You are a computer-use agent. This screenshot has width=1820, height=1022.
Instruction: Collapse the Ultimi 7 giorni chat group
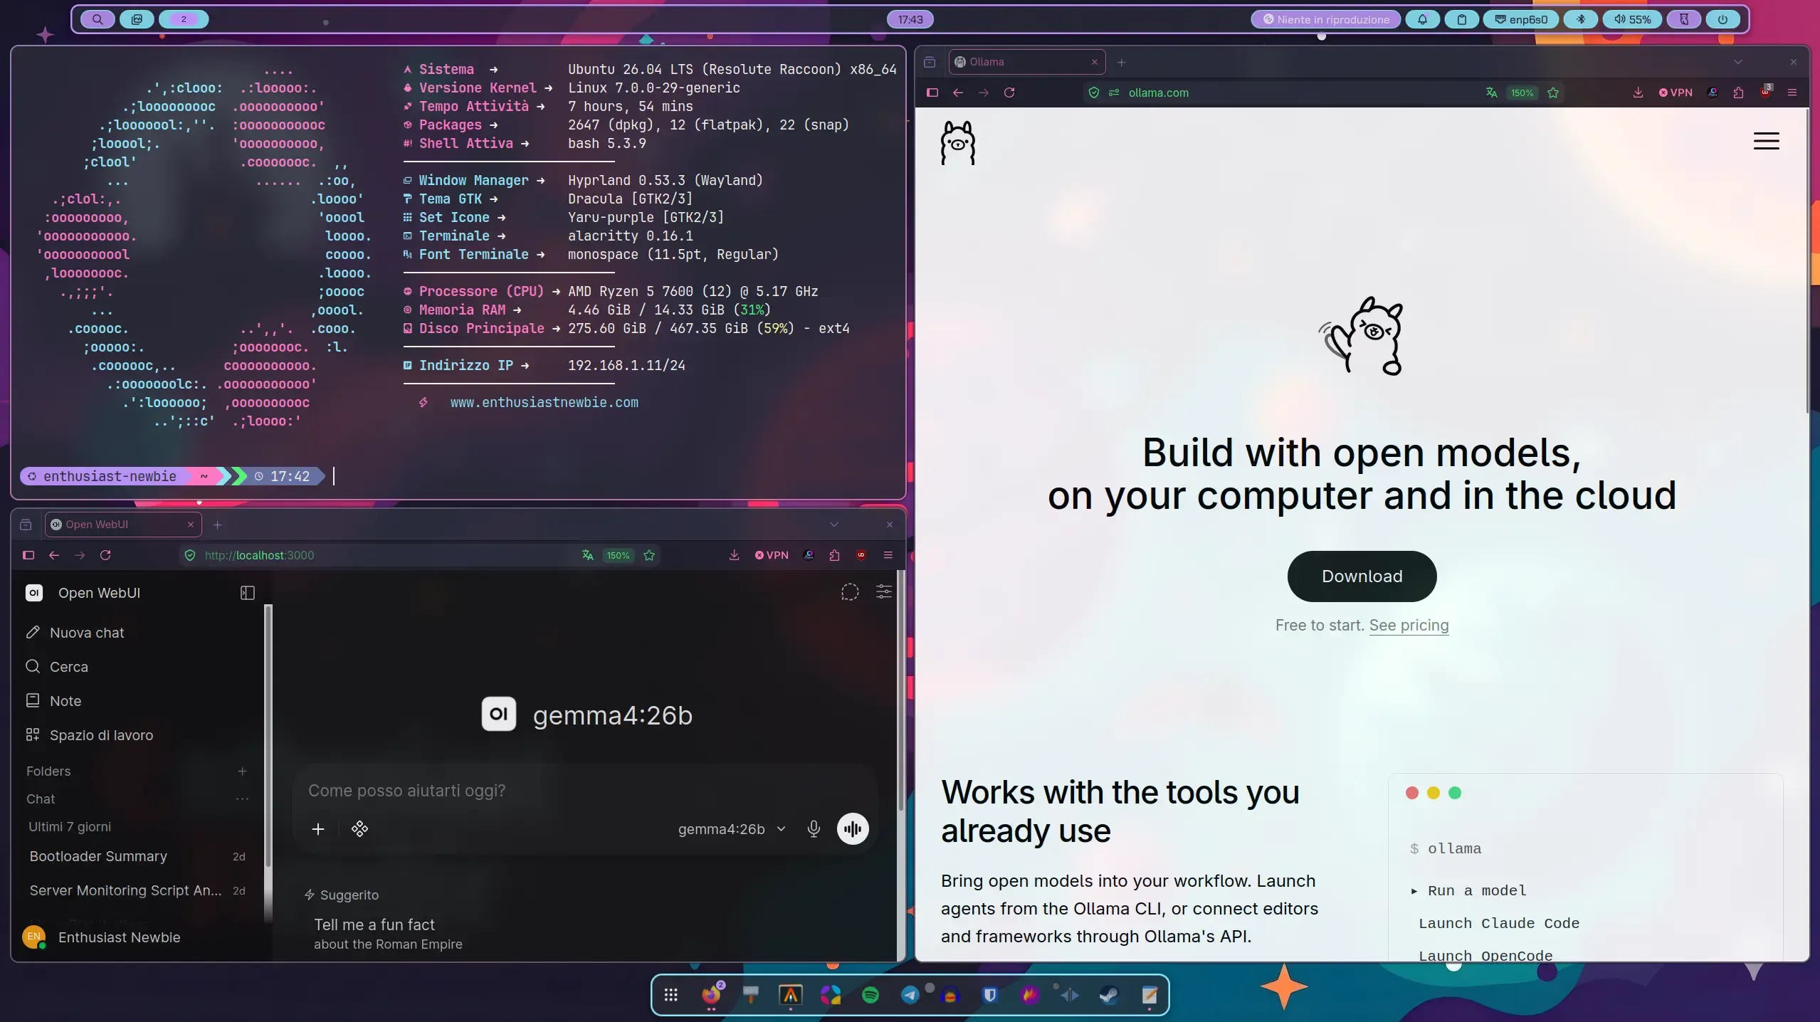click(x=70, y=827)
